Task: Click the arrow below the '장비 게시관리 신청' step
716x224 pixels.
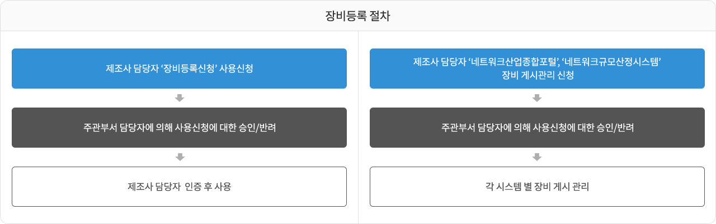Action: point(537,98)
